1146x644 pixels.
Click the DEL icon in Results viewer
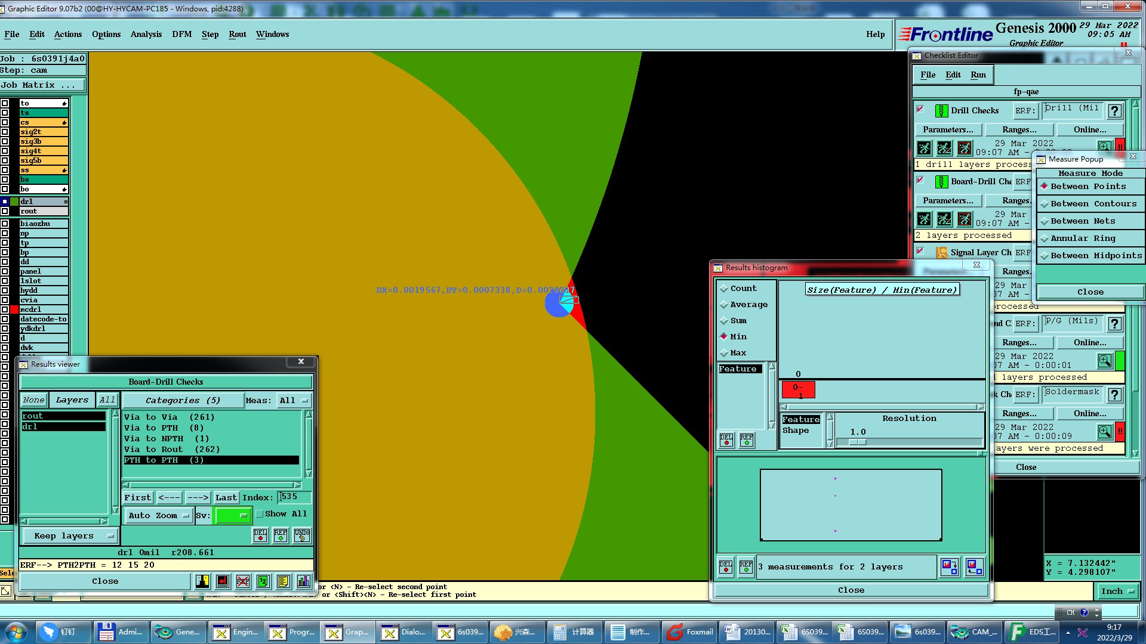260,535
